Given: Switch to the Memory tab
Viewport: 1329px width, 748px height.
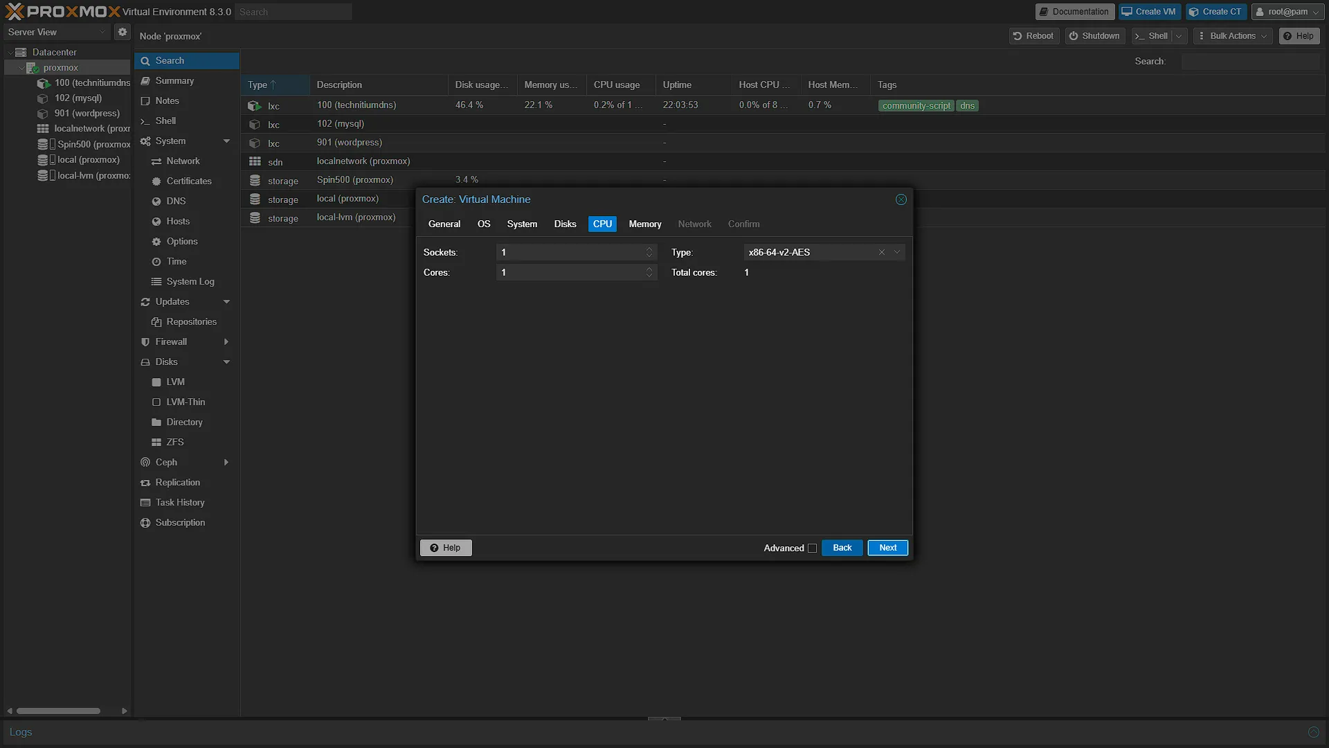Looking at the screenshot, I should point(644,224).
